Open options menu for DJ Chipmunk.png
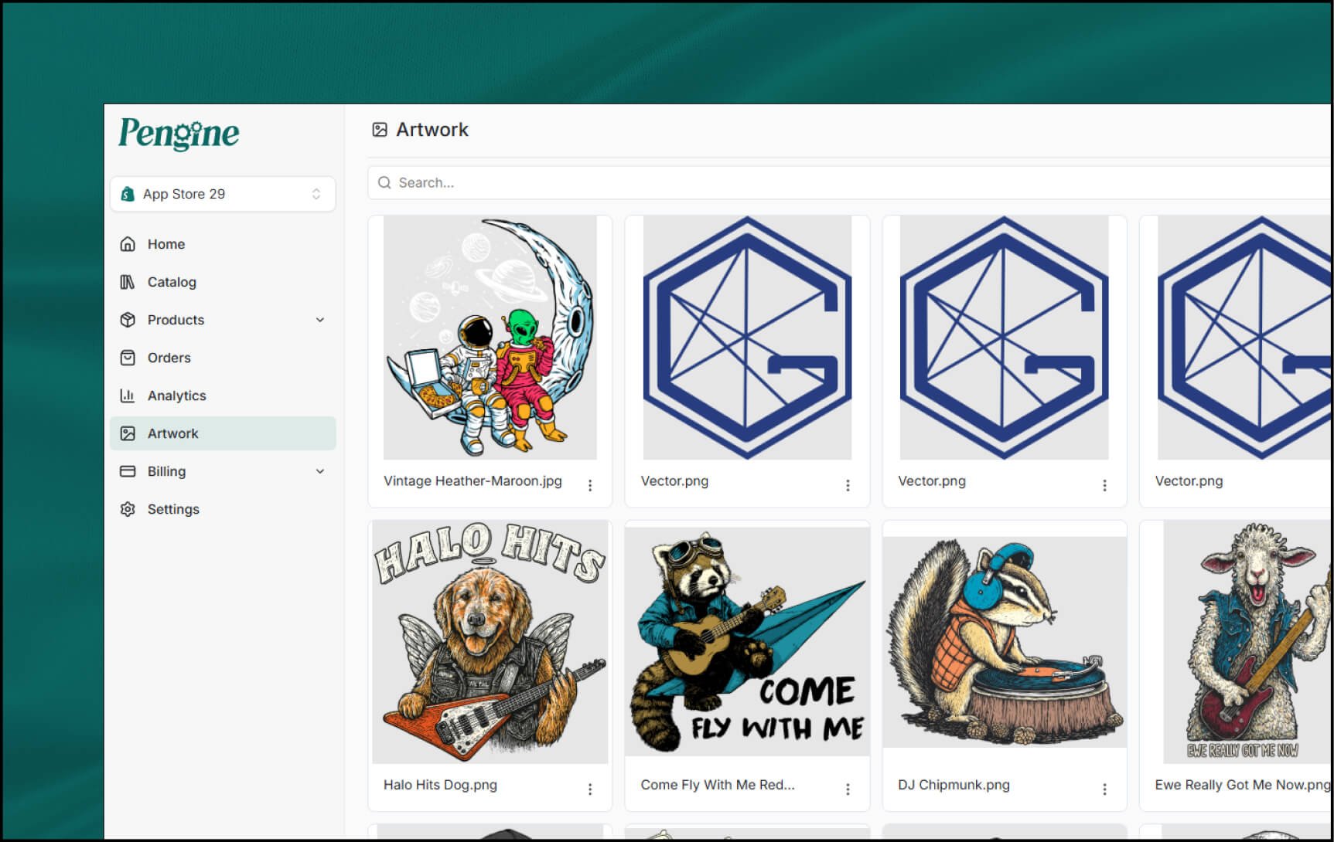 (1104, 789)
